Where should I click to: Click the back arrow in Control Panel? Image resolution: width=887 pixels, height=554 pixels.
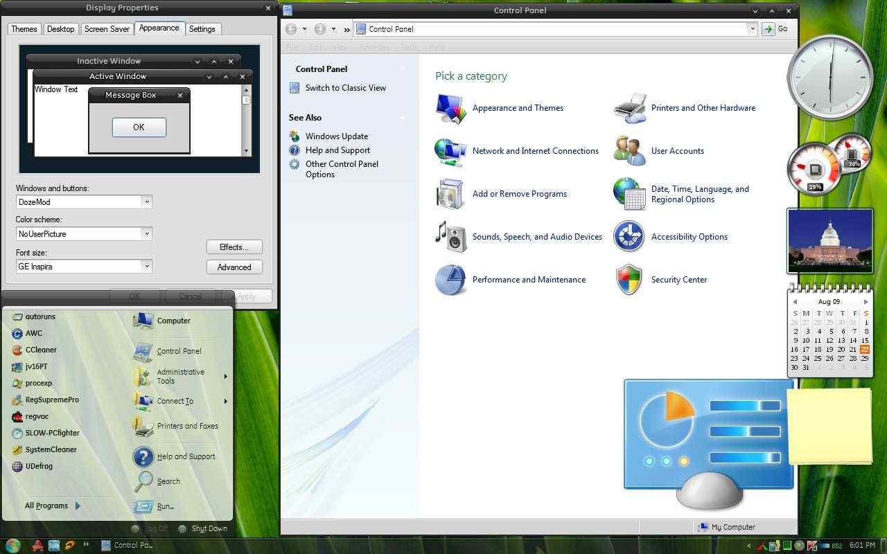[x=291, y=29]
